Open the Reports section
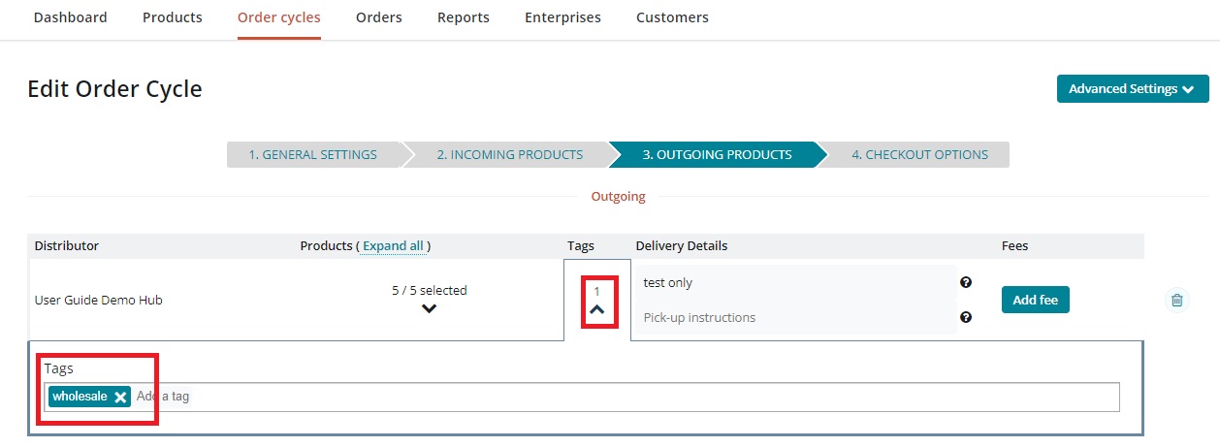The height and width of the screenshot is (447, 1220). 464,17
